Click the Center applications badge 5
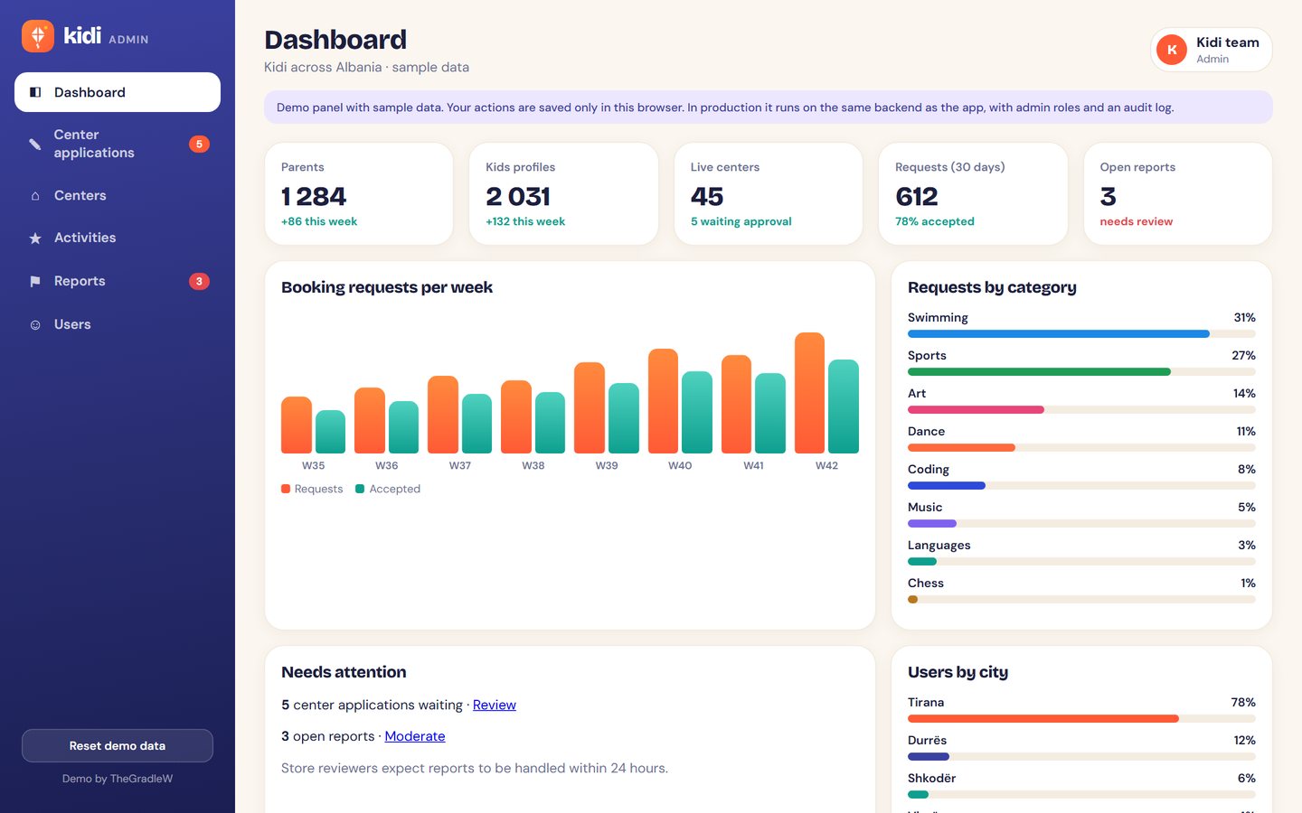Image resolution: width=1302 pixels, height=813 pixels. coord(199,144)
